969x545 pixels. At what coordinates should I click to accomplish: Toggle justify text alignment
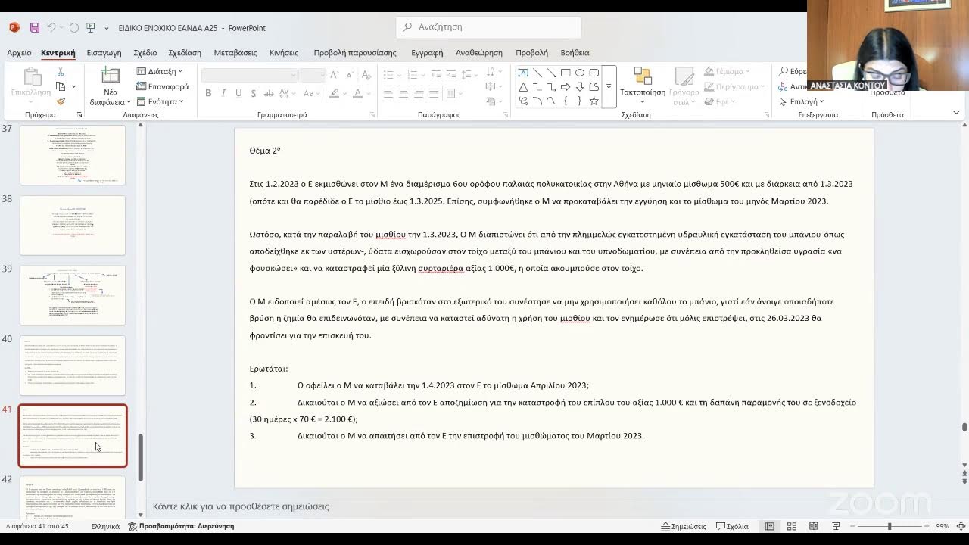(x=433, y=93)
